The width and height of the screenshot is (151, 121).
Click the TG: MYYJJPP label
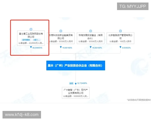pyautogui.click(x=133, y=6)
